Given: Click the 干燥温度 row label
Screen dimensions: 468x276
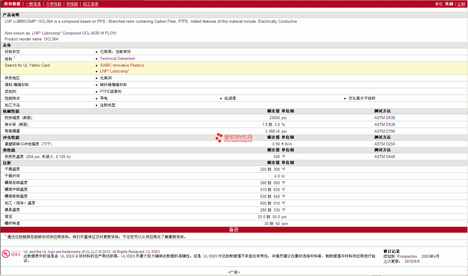Looking at the screenshot, I should (x=12, y=169).
